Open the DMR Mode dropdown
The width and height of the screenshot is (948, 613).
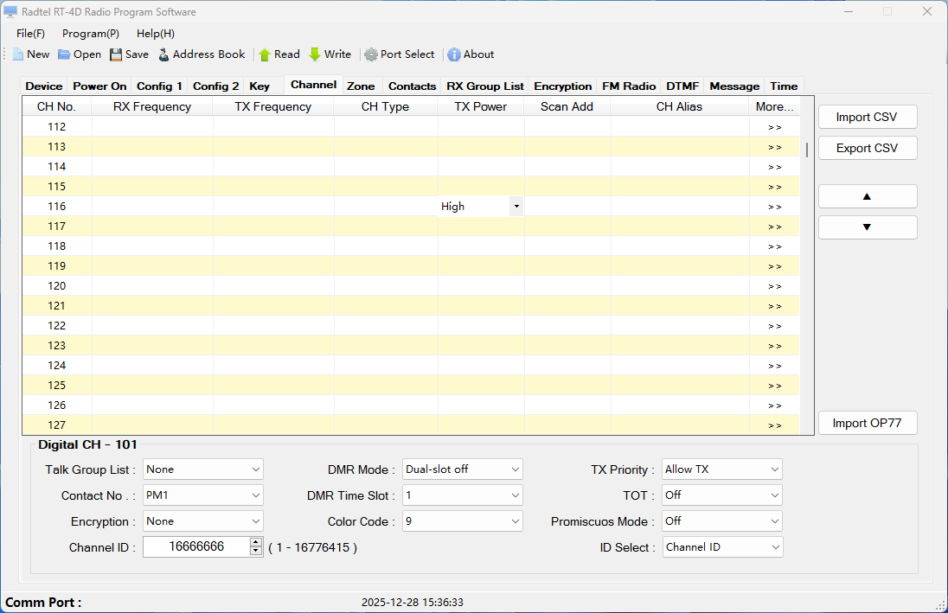(516, 469)
